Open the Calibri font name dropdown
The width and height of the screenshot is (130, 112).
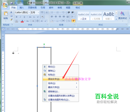coord(29,13)
